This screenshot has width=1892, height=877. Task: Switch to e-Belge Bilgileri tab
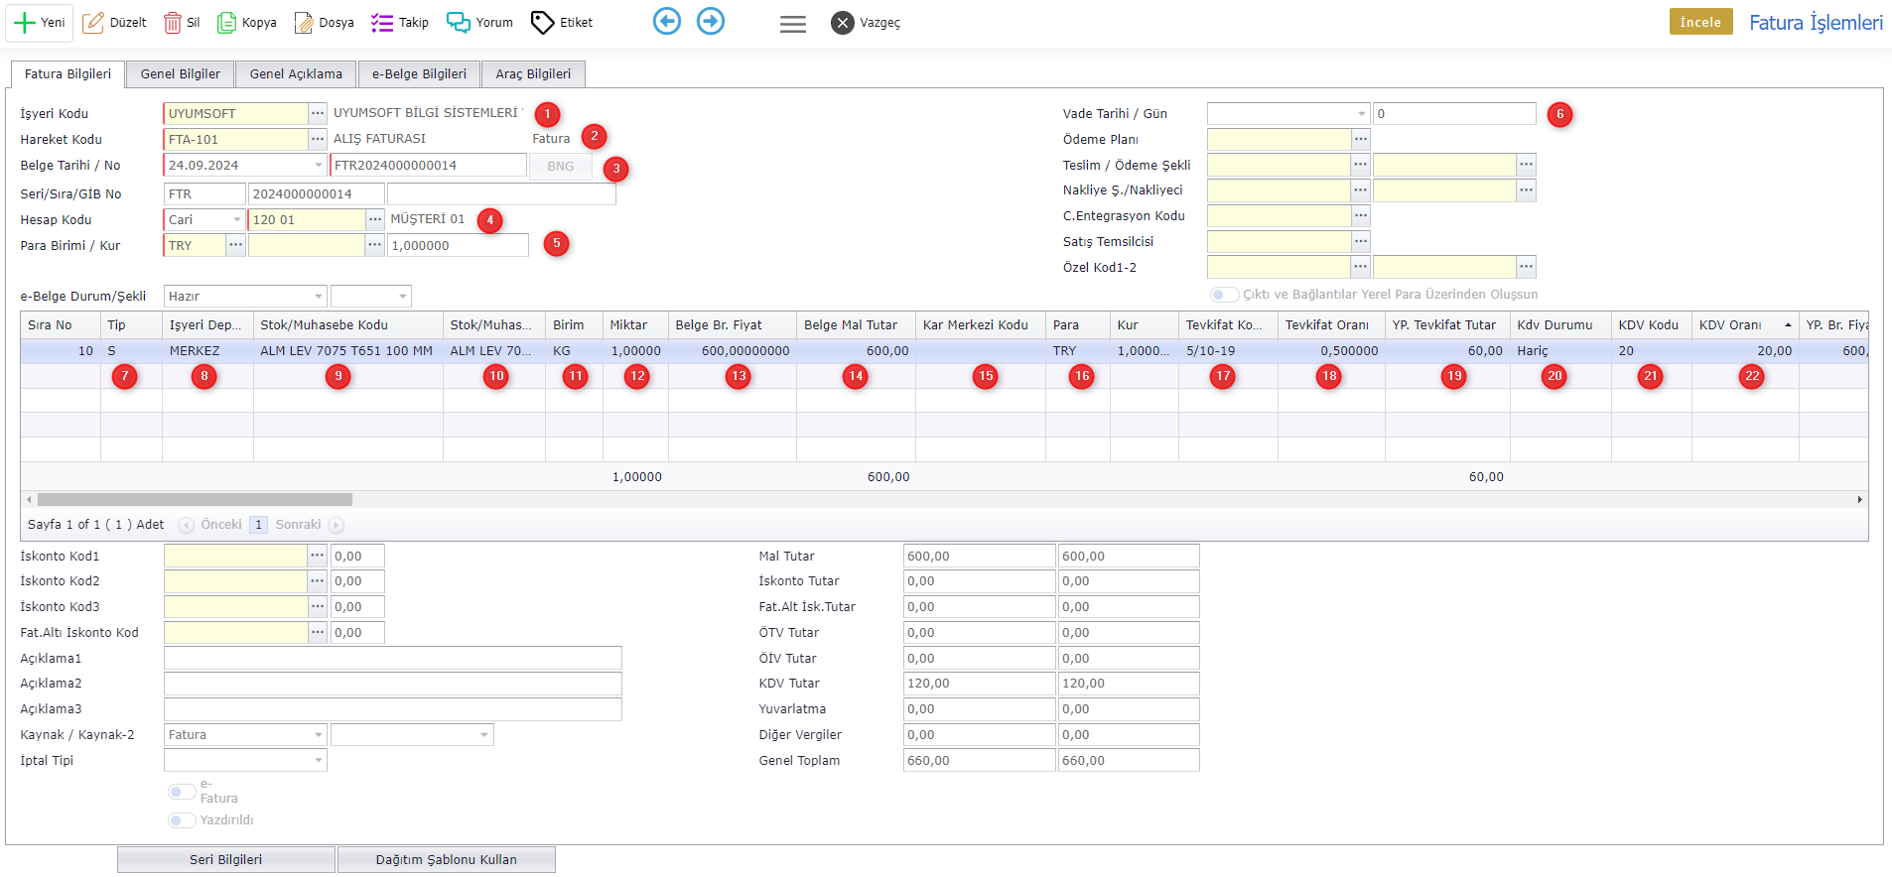[x=419, y=74]
